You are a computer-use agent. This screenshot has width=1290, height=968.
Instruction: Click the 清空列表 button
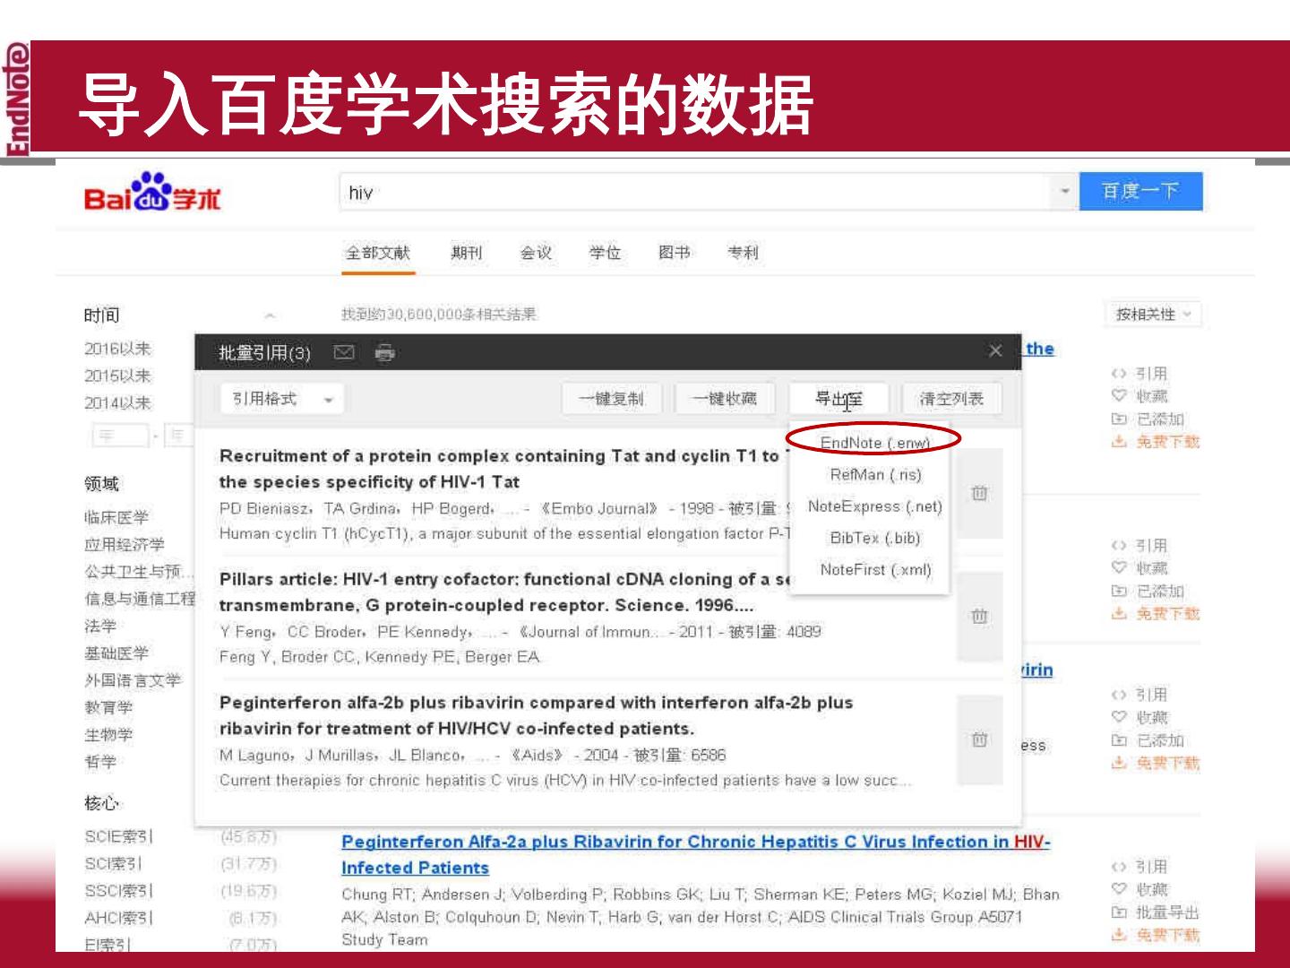(x=951, y=399)
